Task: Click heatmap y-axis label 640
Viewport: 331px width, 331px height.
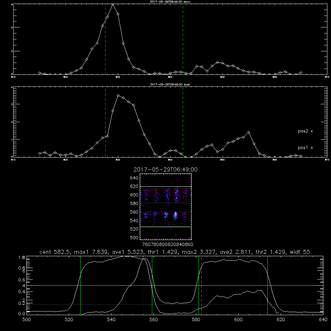Action: 134,178
